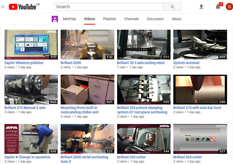The height and width of the screenshot is (164, 233).
Task: Switch to the Playlists tab
Action: [x=110, y=19]
